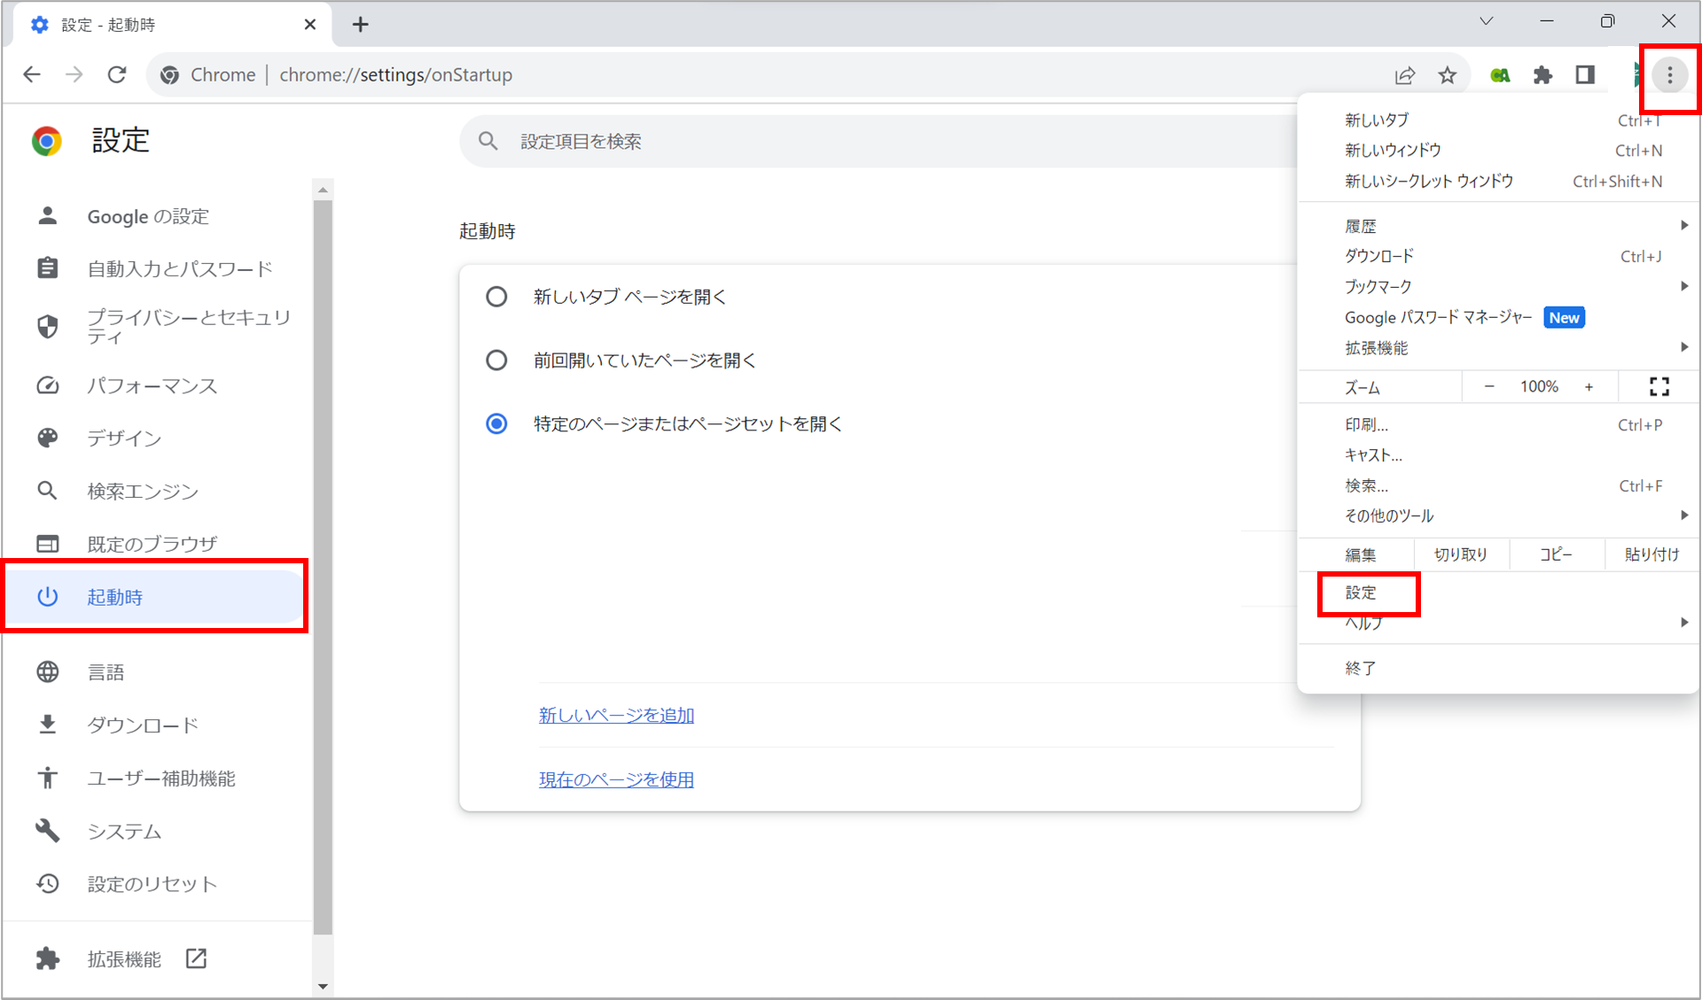Click the bookmark star icon
This screenshot has height=1000, width=1702.
1448,75
